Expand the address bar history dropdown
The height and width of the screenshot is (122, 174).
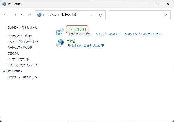pyautogui.click(x=91, y=15)
